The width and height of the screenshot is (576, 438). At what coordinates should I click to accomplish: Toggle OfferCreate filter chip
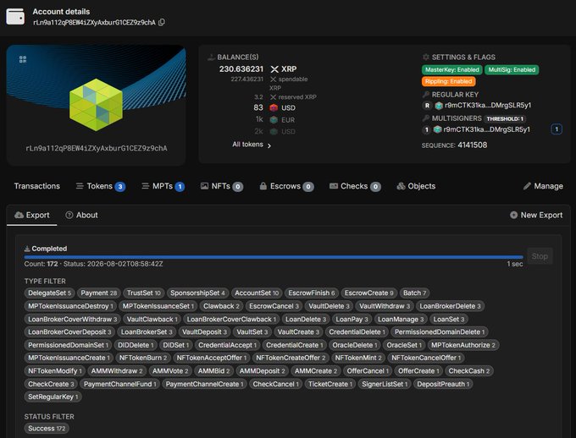(x=418, y=371)
